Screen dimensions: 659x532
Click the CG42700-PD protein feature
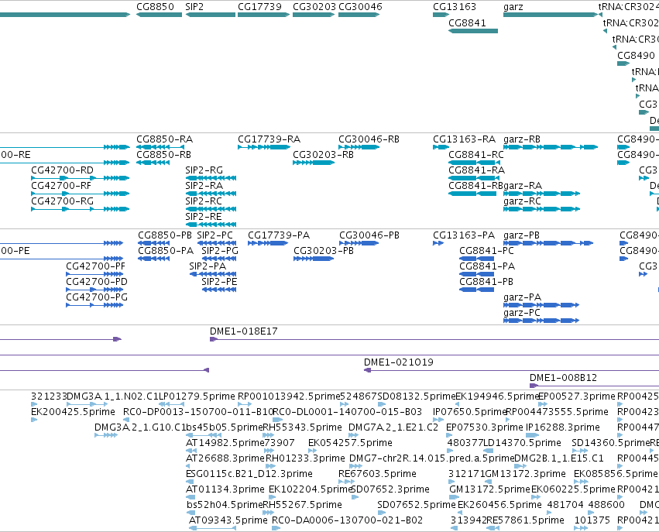coord(94,290)
